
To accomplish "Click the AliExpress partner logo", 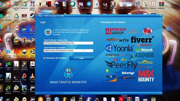I will click(144, 45).
